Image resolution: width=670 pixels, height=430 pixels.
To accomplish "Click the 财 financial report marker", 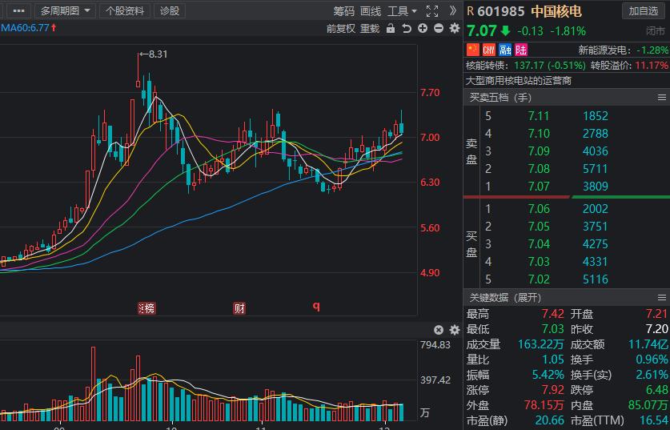I will pos(239,308).
